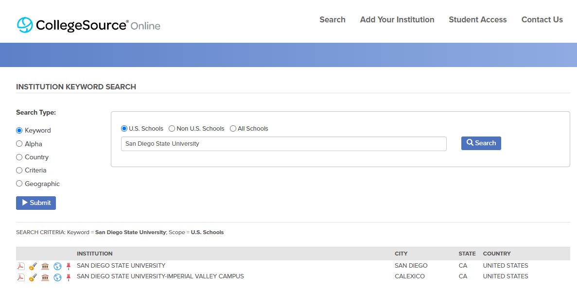Click the INSTITUTION column header
Image resolution: width=577 pixels, height=290 pixels.
coord(95,254)
